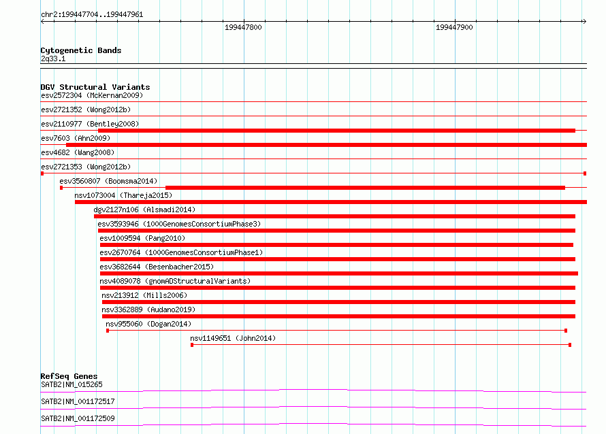The image size is (606, 434).
Task: Click the red bar under dgv2127n106
Action: [335, 216]
